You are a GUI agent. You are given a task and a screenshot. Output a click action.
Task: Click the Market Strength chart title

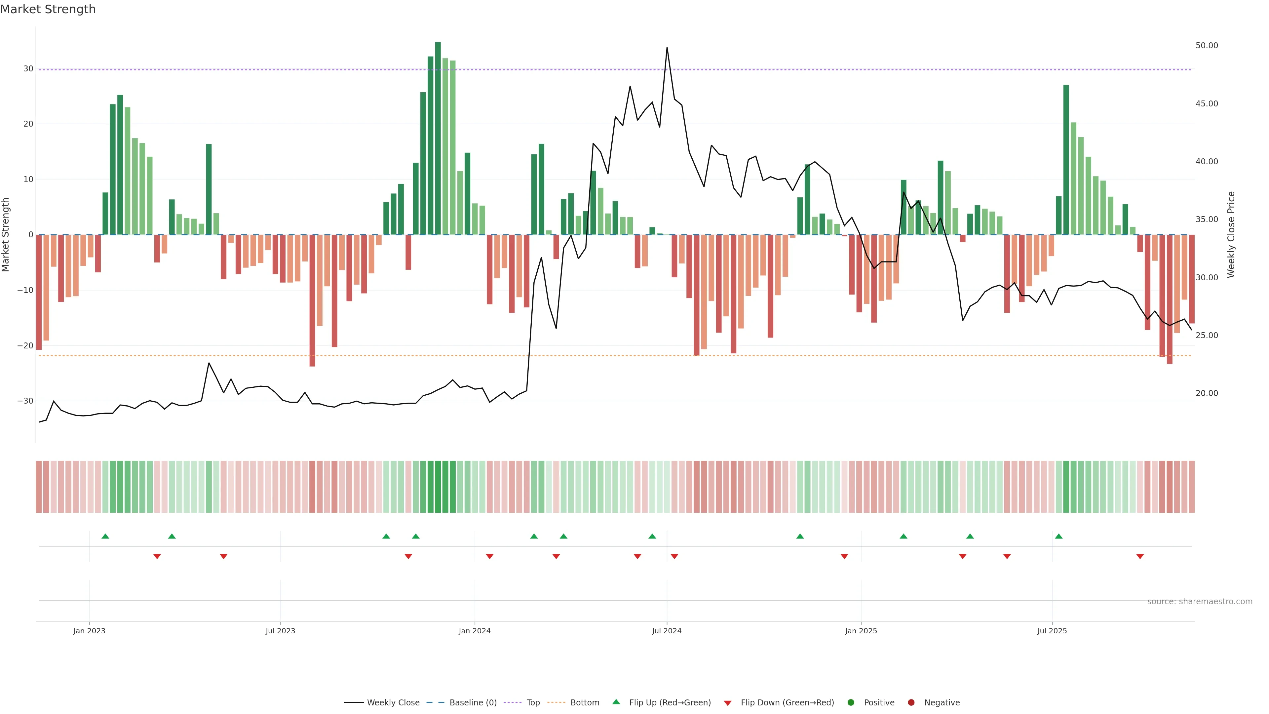point(48,9)
